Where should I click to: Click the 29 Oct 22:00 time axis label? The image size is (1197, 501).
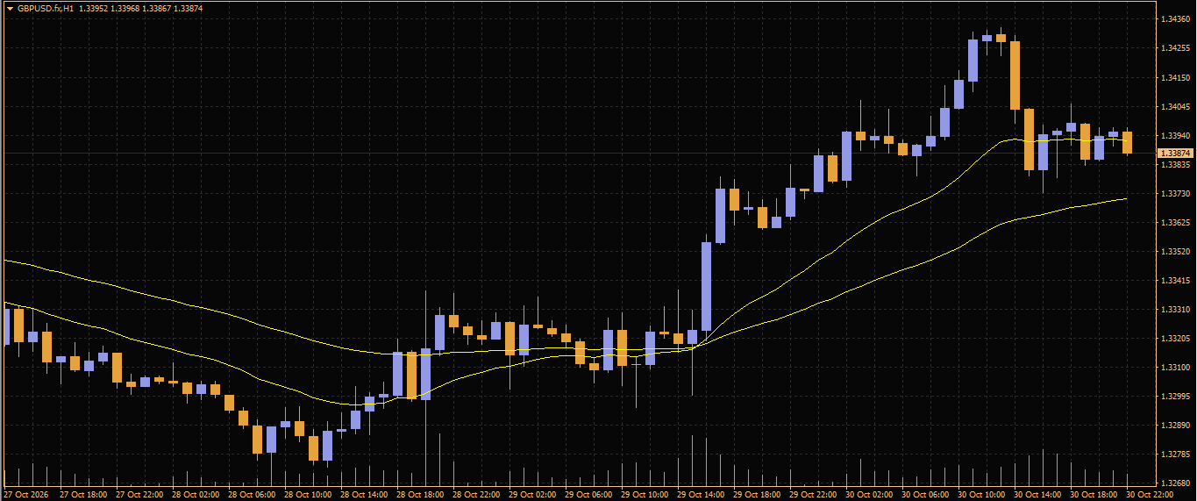coord(814,495)
